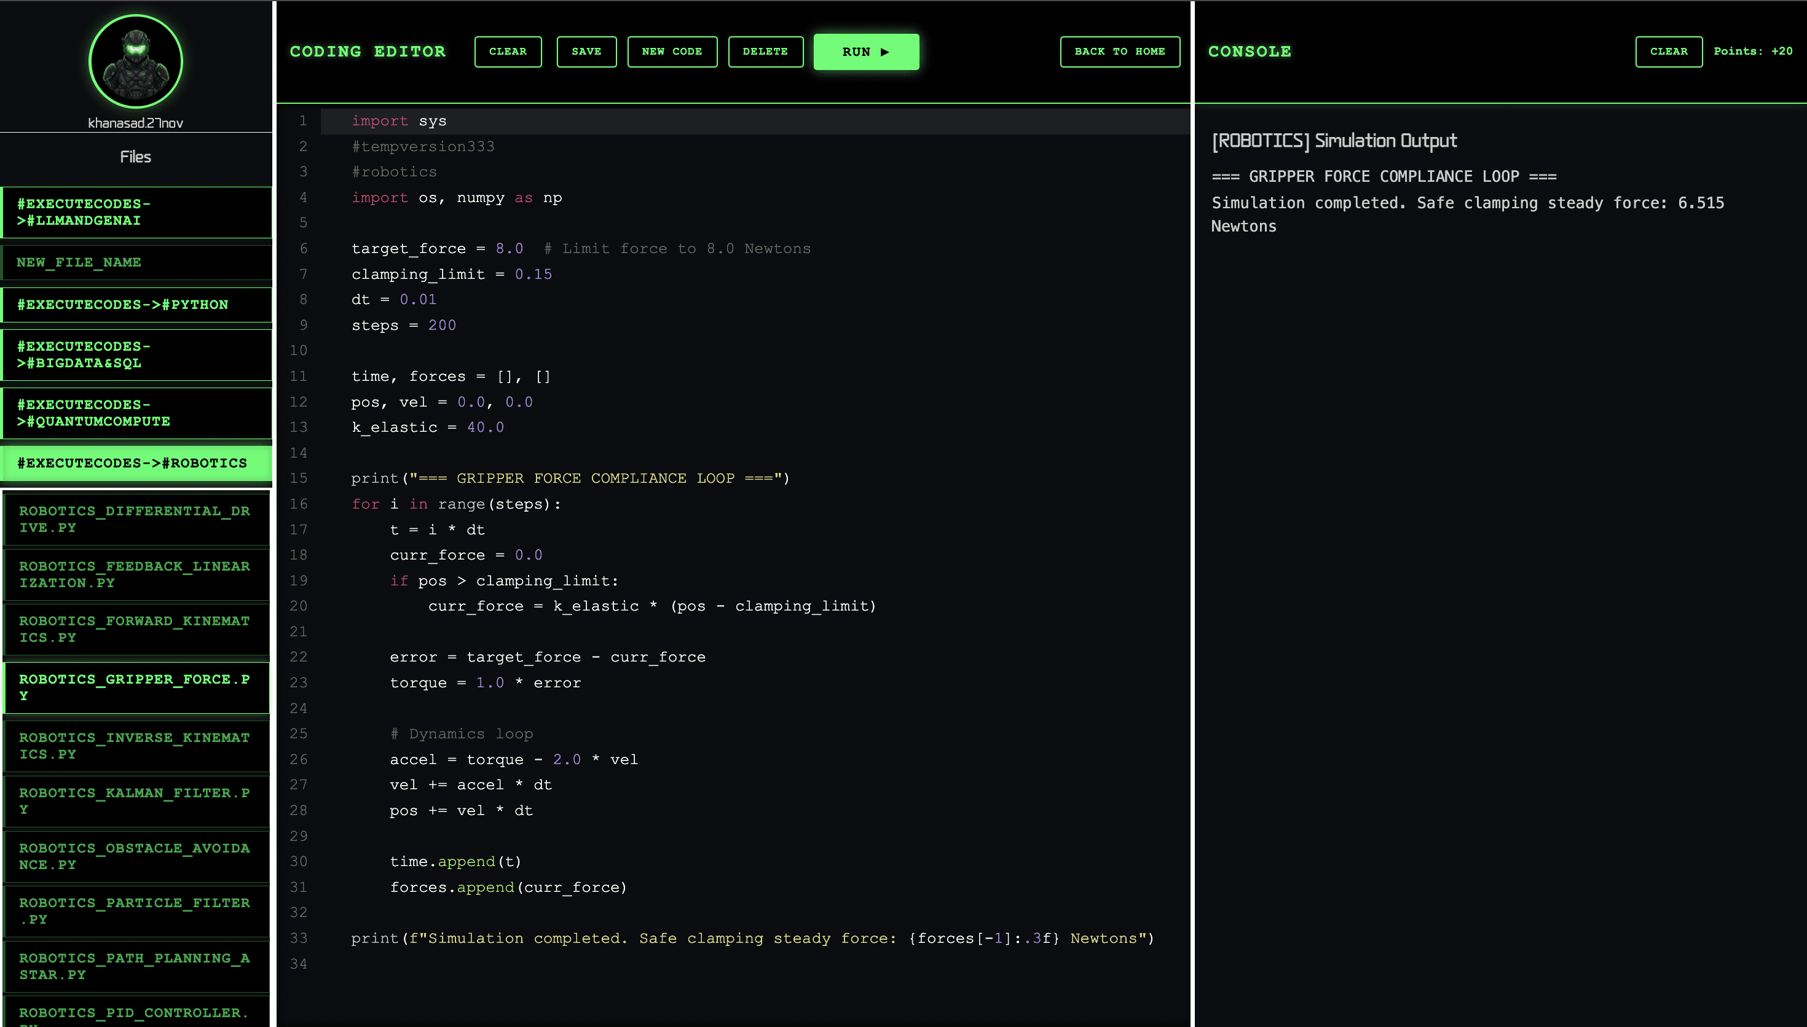The height and width of the screenshot is (1027, 1807).
Task: Click the 'for i in range(steps):' line
Action: tap(456, 504)
